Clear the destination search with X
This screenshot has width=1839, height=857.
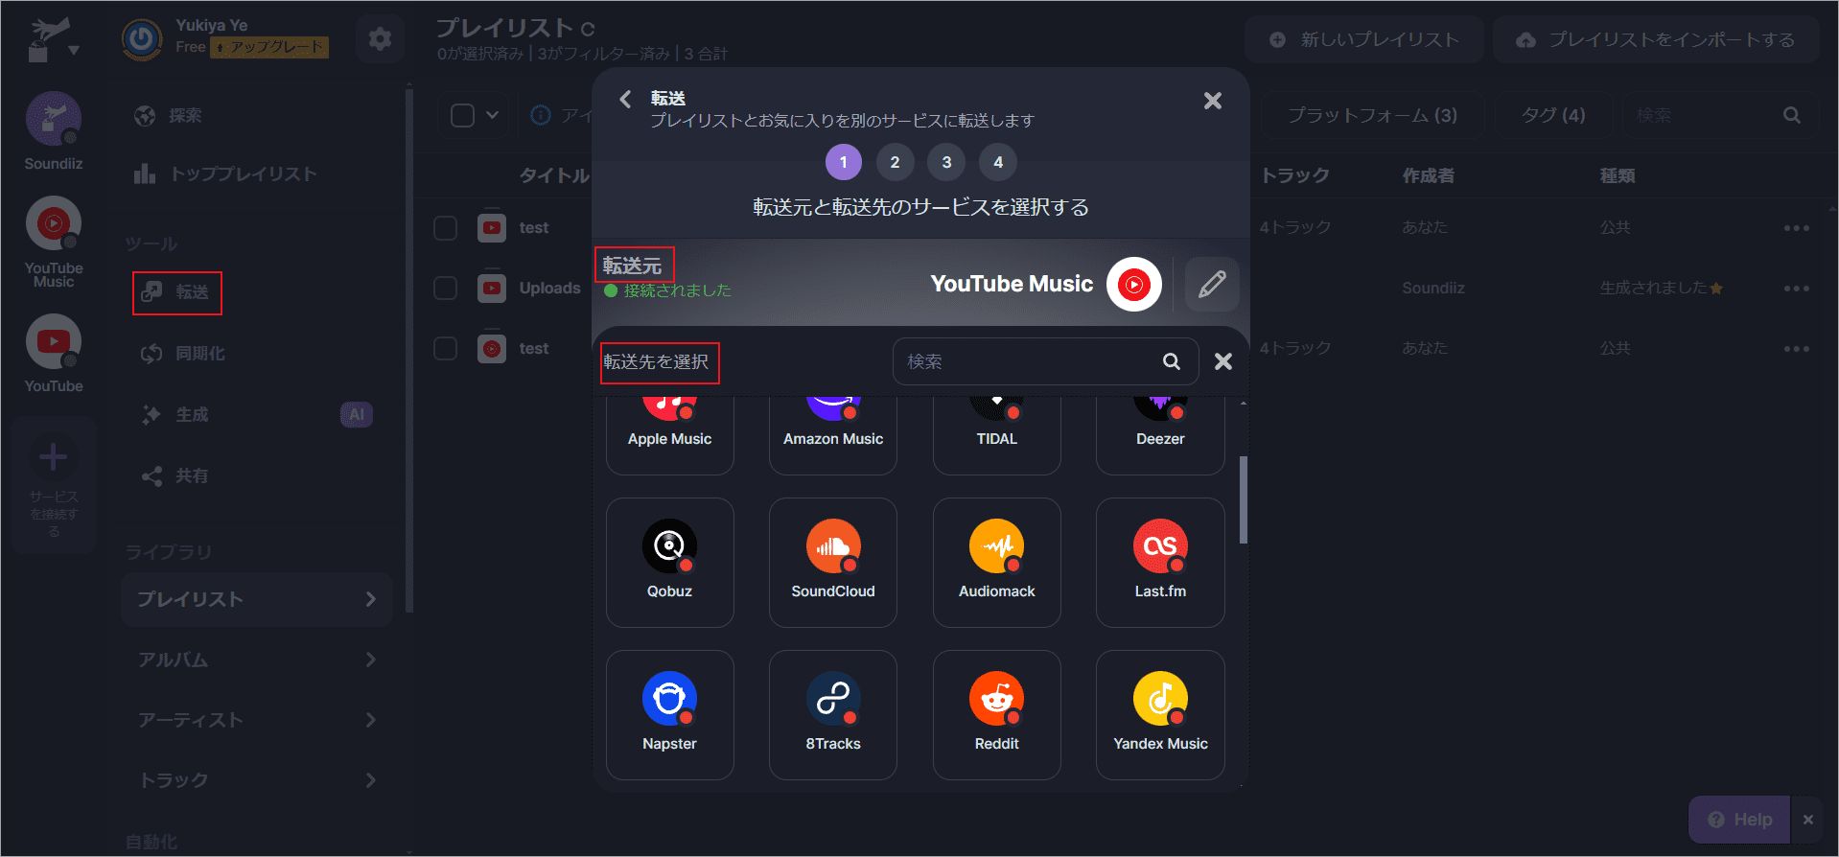1223,361
